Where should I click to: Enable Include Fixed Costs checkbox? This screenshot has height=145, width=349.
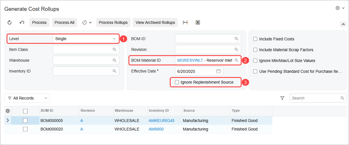pyautogui.click(x=255, y=39)
